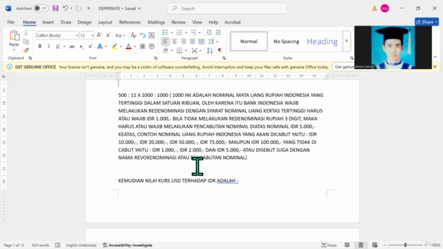Screen dimensions: 443x249
Task: Clear all formatting icon
Action: [x=134, y=35]
